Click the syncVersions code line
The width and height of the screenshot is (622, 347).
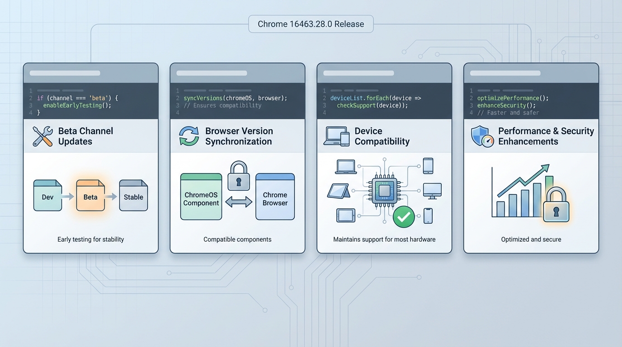pos(235,98)
